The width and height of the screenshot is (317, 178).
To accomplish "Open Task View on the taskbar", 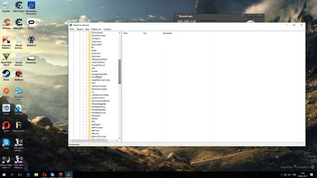I will 20,175.
